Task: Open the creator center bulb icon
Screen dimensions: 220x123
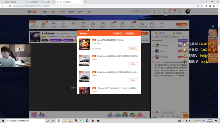Action: tap(180, 11)
